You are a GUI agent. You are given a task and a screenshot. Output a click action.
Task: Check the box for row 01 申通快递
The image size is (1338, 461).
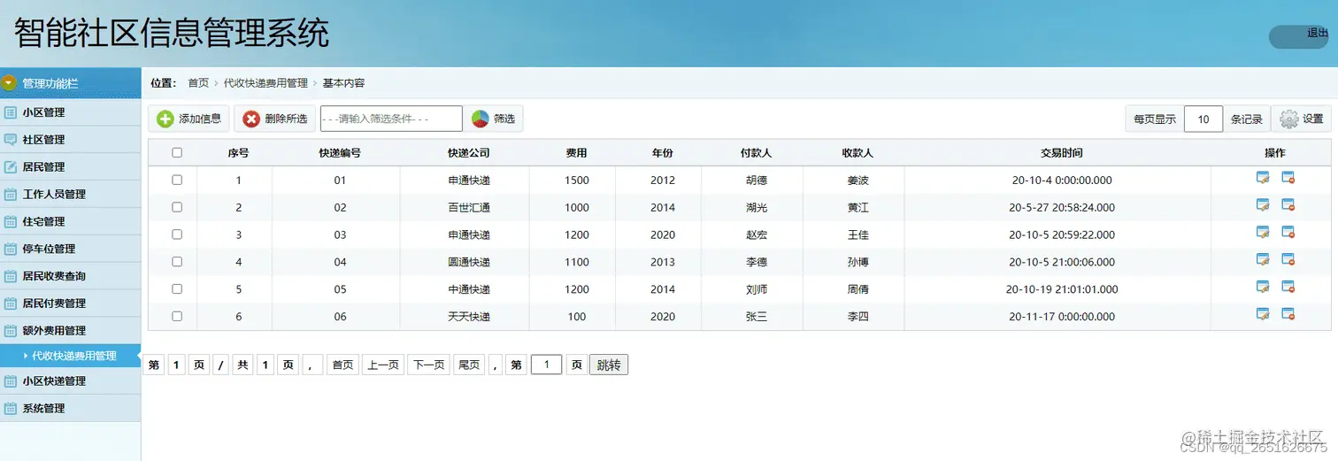[x=177, y=180]
